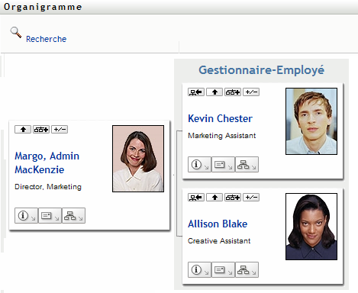Click Margo's choose-relationship org chart plus icon
Screen dimensions: 358x293
click(x=41, y=129)
